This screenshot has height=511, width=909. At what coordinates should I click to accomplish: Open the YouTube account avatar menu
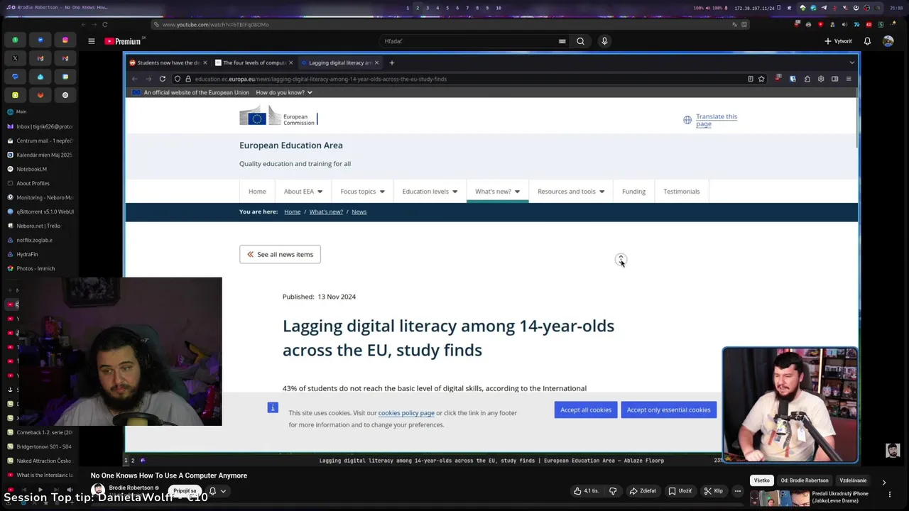[x=888, y=41]
